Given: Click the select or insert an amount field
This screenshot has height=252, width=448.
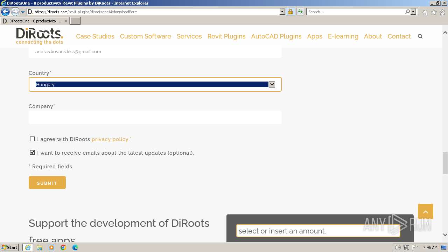Looking at the screenshot, I should point(318,231).
